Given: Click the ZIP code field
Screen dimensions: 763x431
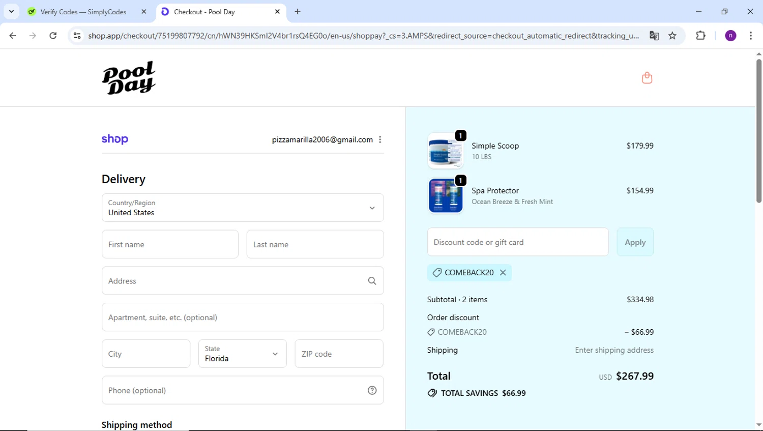Looking at the screenshot, I should click(x=339, y=354).
